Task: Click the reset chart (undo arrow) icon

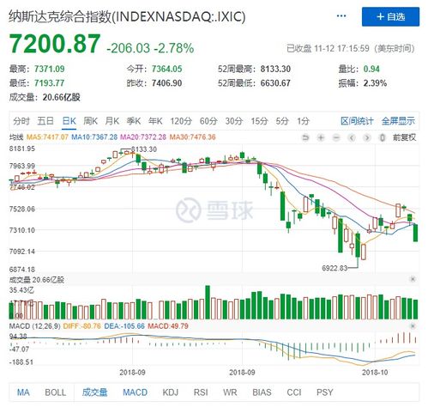Action: tap(305, 138)
